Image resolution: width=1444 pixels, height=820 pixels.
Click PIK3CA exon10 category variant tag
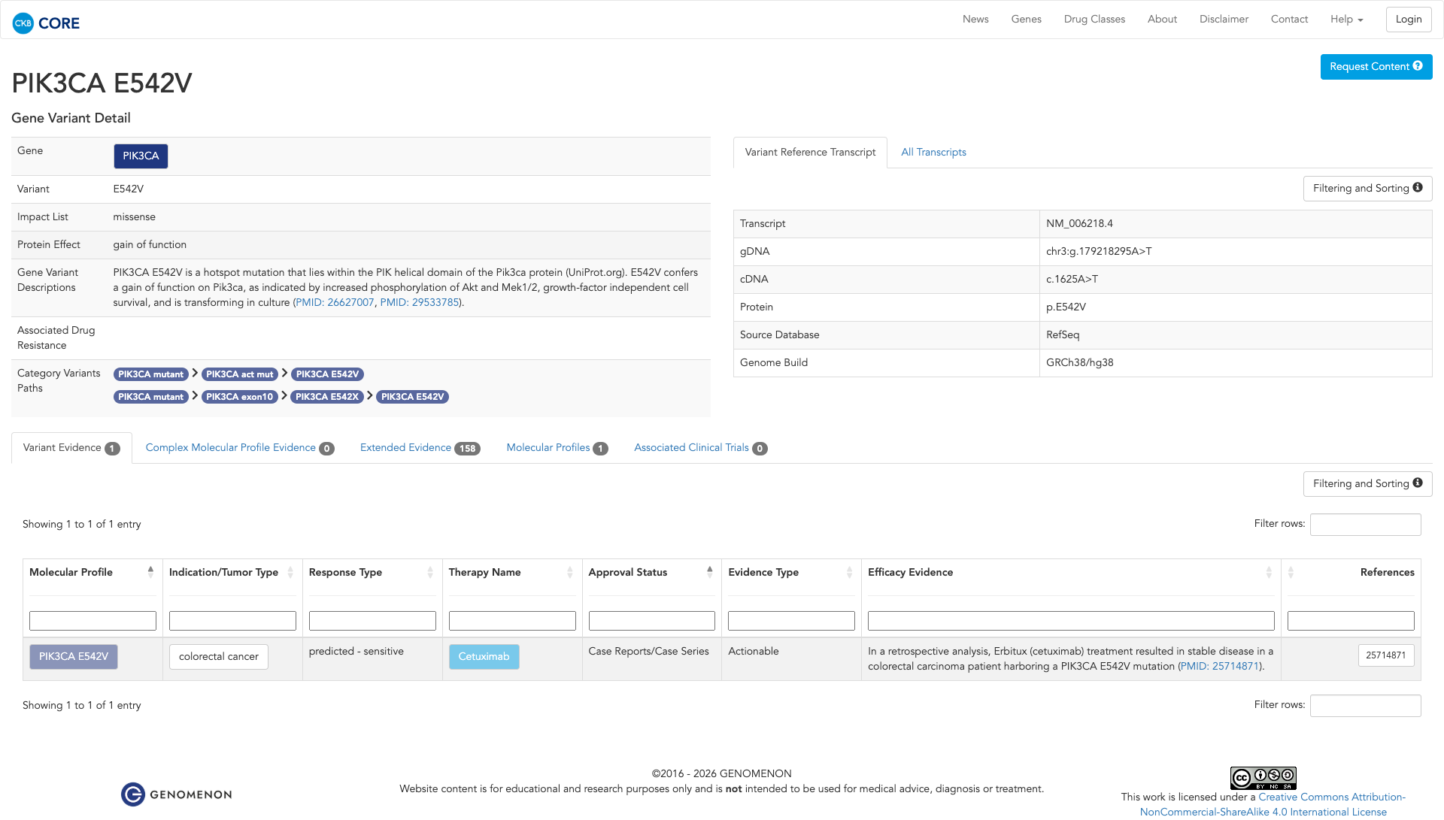click(239, 397)
